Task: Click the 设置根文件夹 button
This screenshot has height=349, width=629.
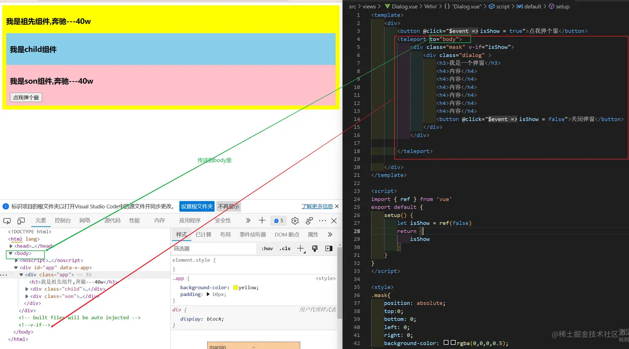Action: tap(197, 206)
